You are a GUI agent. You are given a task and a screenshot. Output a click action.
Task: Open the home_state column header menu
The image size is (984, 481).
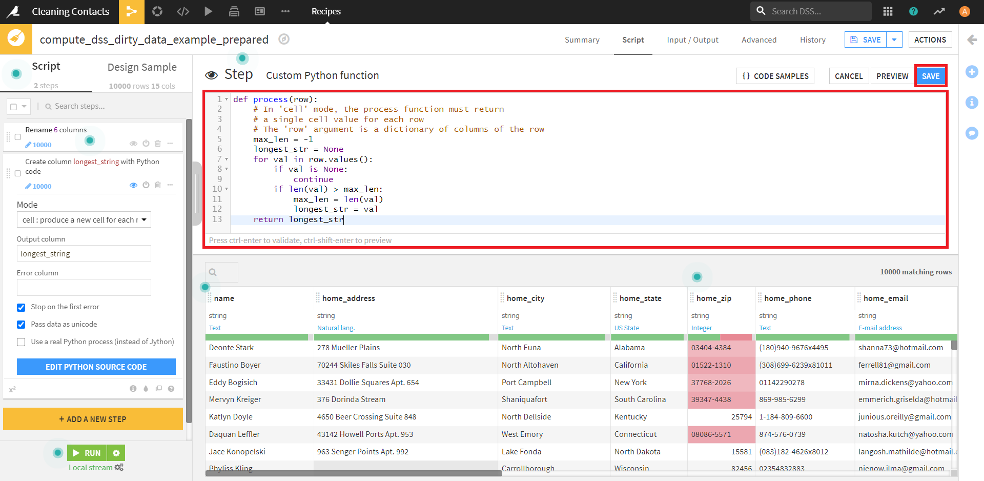click(x=640, y=298)
